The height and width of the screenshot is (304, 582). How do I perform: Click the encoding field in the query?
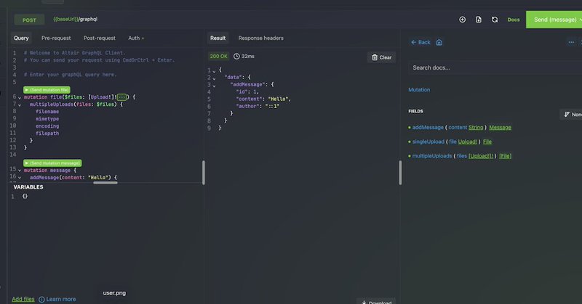click(47, 126)
